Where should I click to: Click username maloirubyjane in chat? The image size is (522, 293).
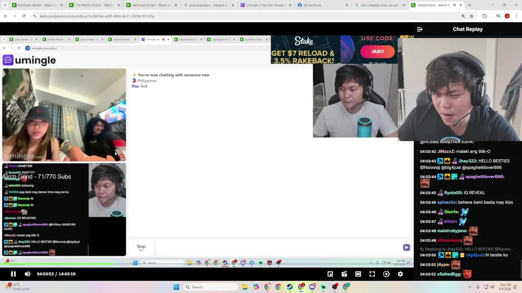click(x=452, y=231)
